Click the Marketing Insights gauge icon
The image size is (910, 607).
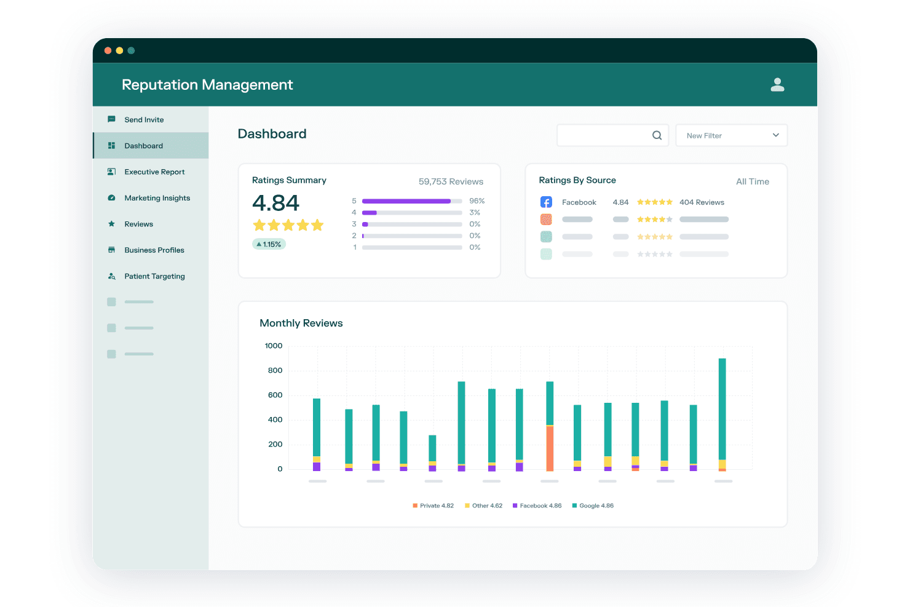[x=111, y=198]
